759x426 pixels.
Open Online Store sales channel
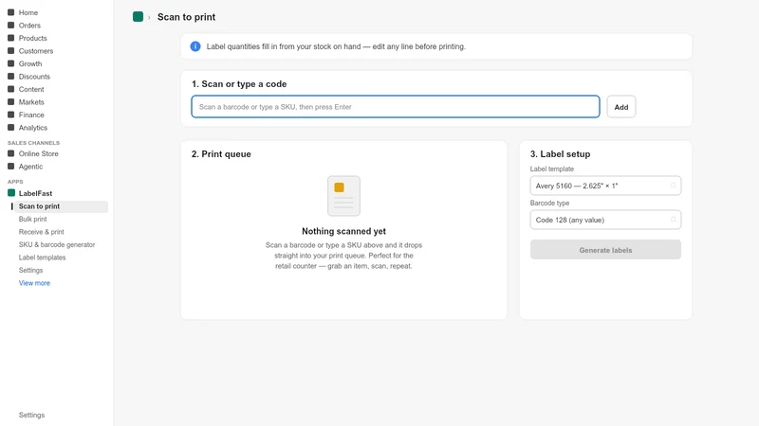38,153
